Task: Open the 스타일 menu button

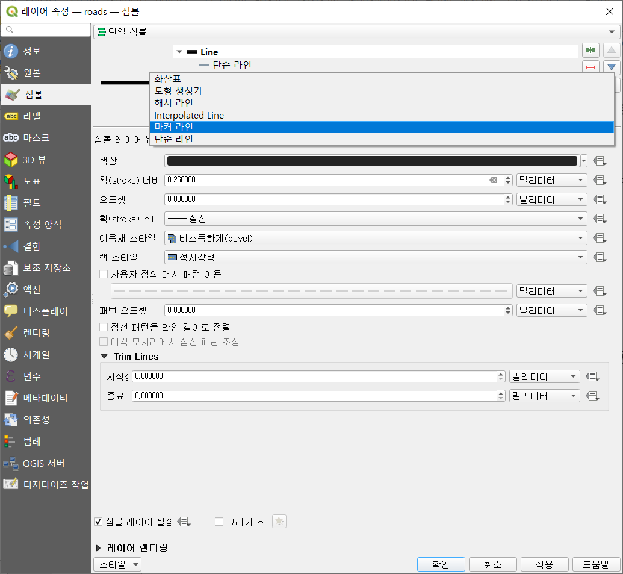Action: (x=117, y=564)
